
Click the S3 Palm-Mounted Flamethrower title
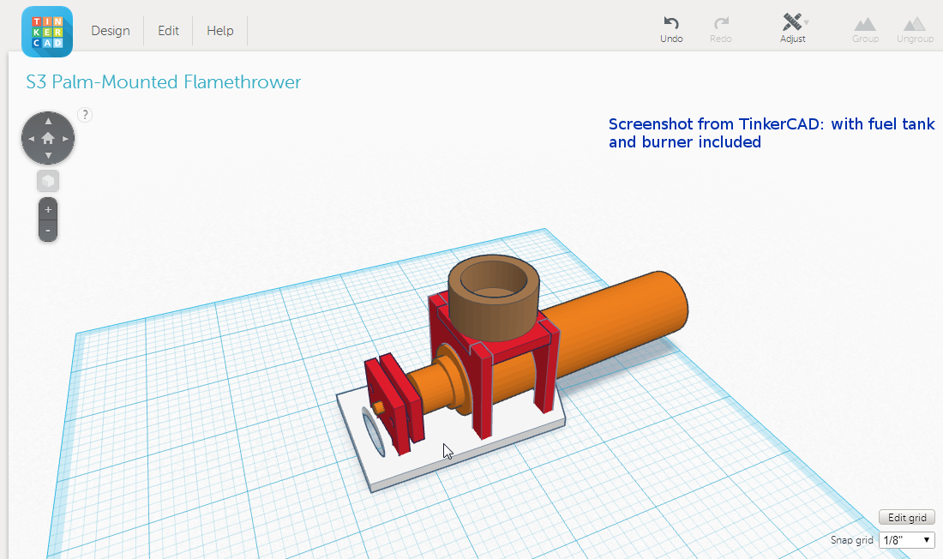(163, 82)
